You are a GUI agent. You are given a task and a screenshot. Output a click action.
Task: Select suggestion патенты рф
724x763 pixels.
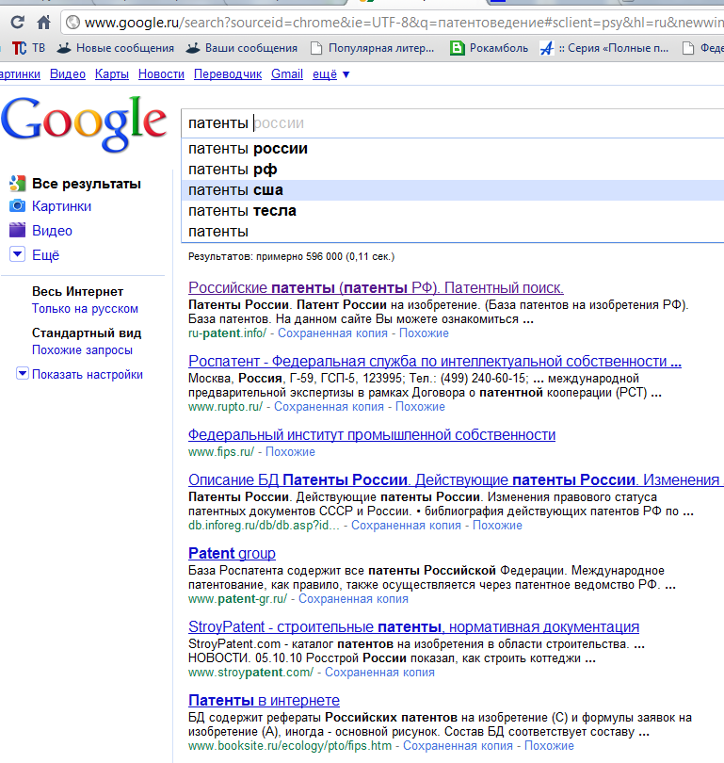452,170
